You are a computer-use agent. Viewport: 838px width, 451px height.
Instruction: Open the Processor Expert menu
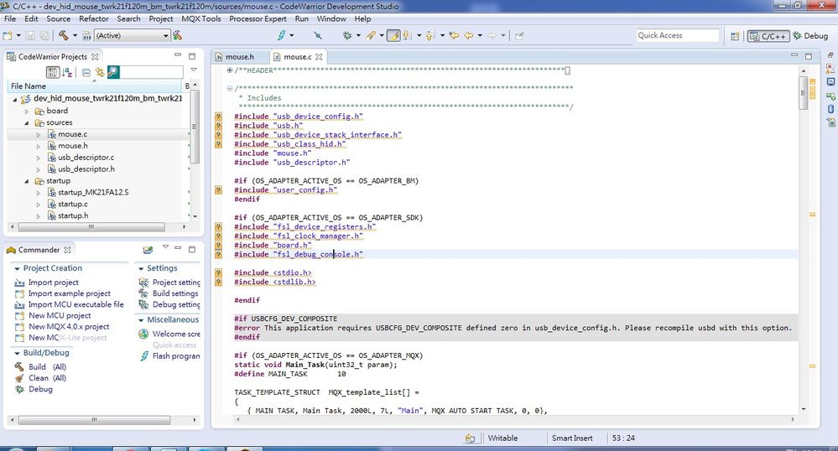point(258,18)
